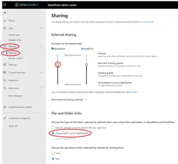Image resolution: width=178 pixels, height=164 pixels.
Task: Open OneDrive admin center link
Action: pos(20,107)
